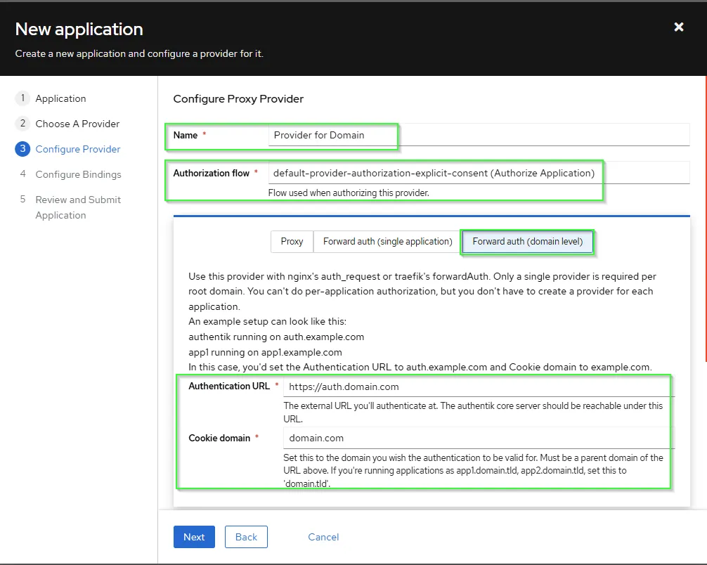Viewport: 707px width, 565px height.
Task: Click step 5 Review and Submit circle
Action: (22, 200)
